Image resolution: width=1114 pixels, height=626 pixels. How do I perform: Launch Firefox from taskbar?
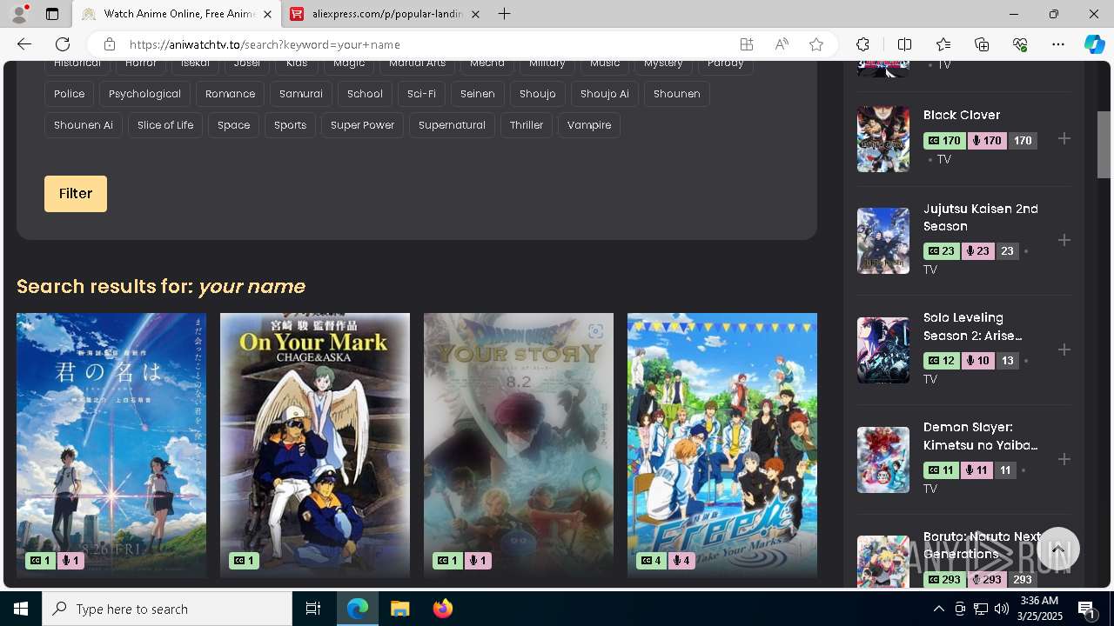tap(443, 609)
